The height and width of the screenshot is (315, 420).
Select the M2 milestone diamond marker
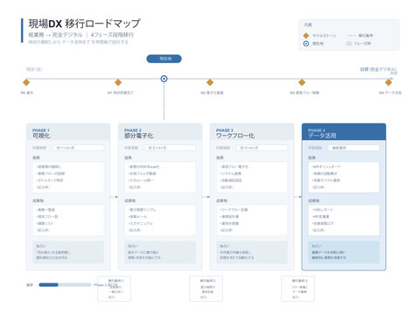pyautogui.click(x=210, y=82)
